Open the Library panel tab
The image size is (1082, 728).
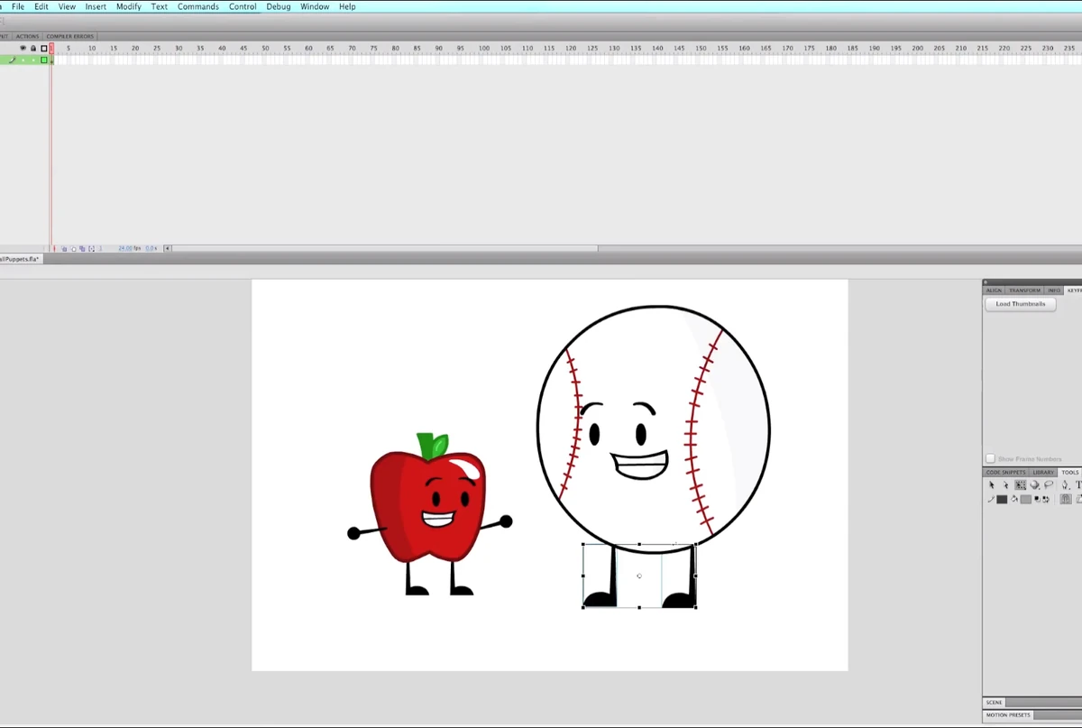pyautogui.click(x=1042, y=472)
